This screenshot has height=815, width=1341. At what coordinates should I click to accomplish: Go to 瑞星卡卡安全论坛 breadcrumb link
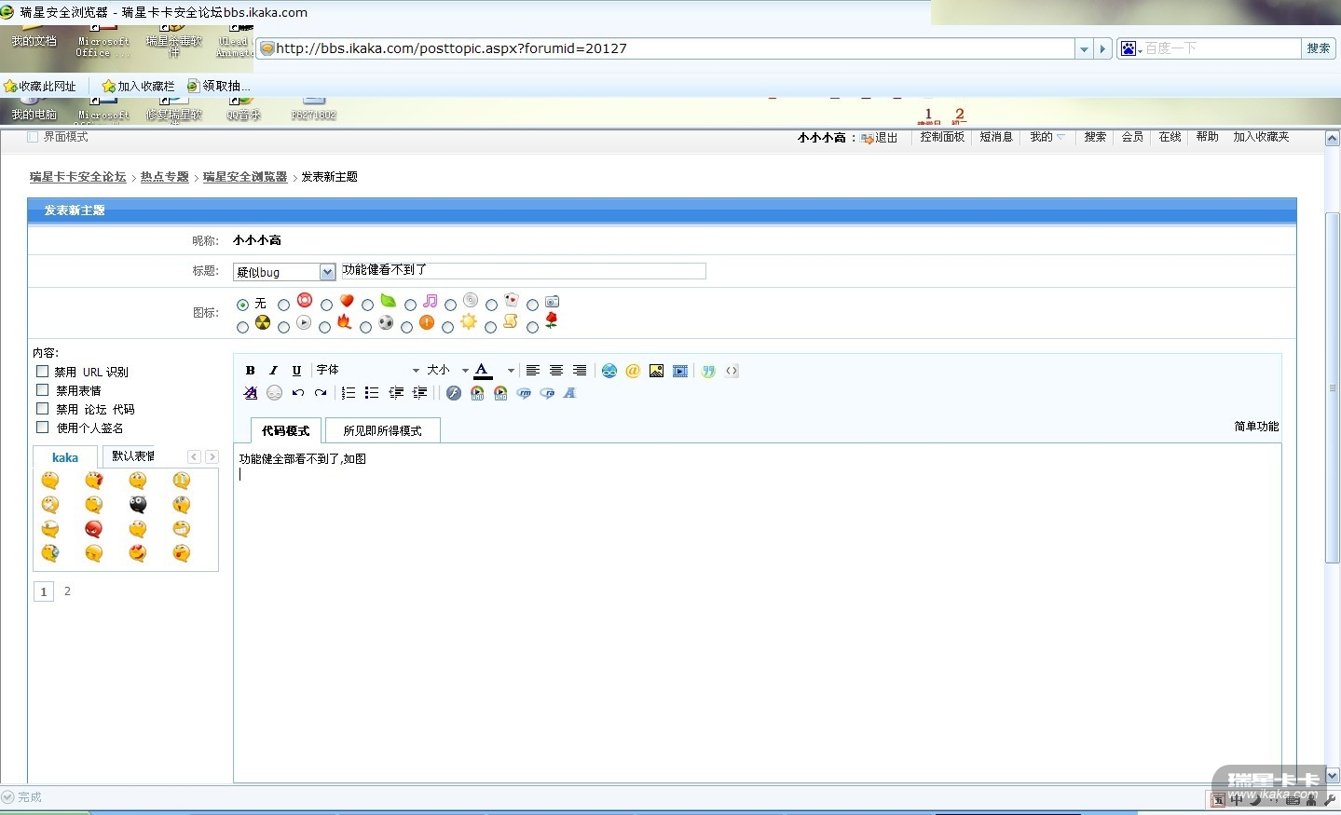click(78, 177)
